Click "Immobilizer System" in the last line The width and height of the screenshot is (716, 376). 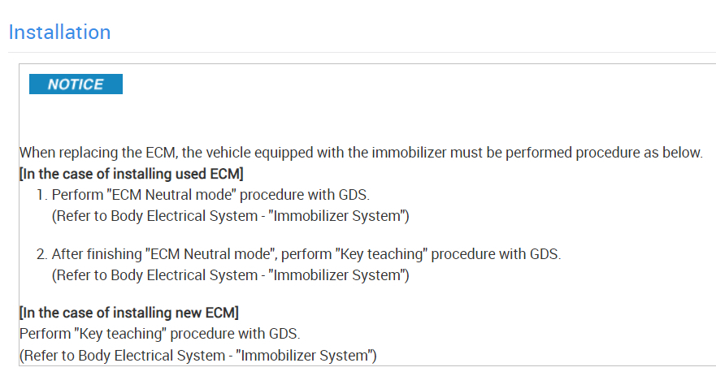(x=306, y=355)
